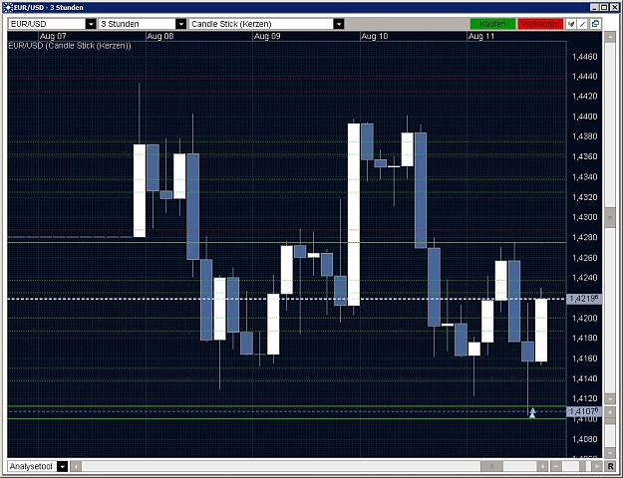Click the Aug 07 date label
This screenshot has height=478, width=623.
click(x=53, y=36)
